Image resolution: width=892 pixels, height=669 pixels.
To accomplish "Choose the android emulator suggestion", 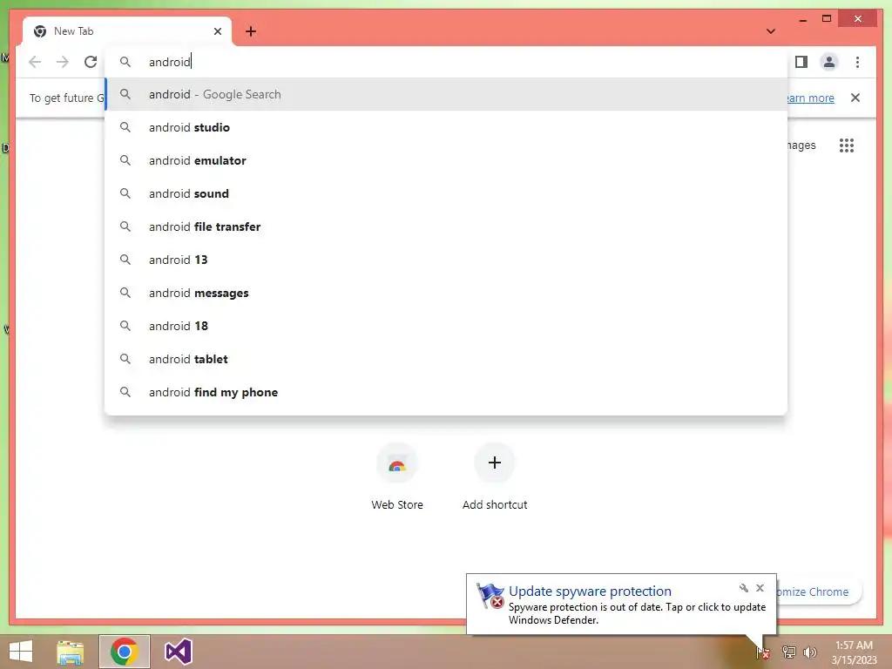I will tap(446, 160).
